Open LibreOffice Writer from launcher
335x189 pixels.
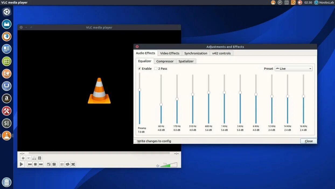(x=7, y=49)
